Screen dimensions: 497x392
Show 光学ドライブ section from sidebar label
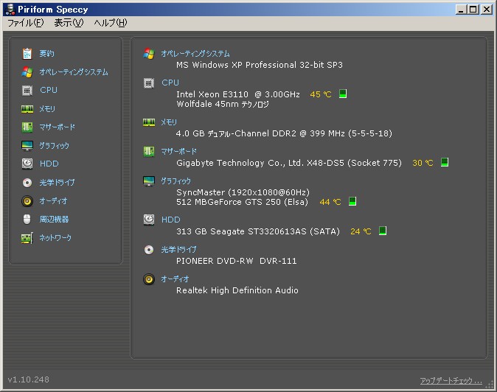coord(57,183)
